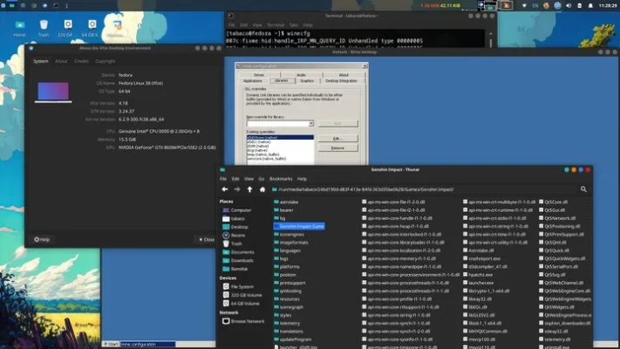Image resolution: width=620 pixels, height=349 pixels.
Task: Select the 64 GB volume desktop icon
Action: tap(92, 28)
